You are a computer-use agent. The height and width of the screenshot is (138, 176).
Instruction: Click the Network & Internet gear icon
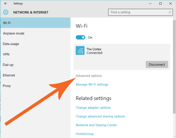pos(6,12)
